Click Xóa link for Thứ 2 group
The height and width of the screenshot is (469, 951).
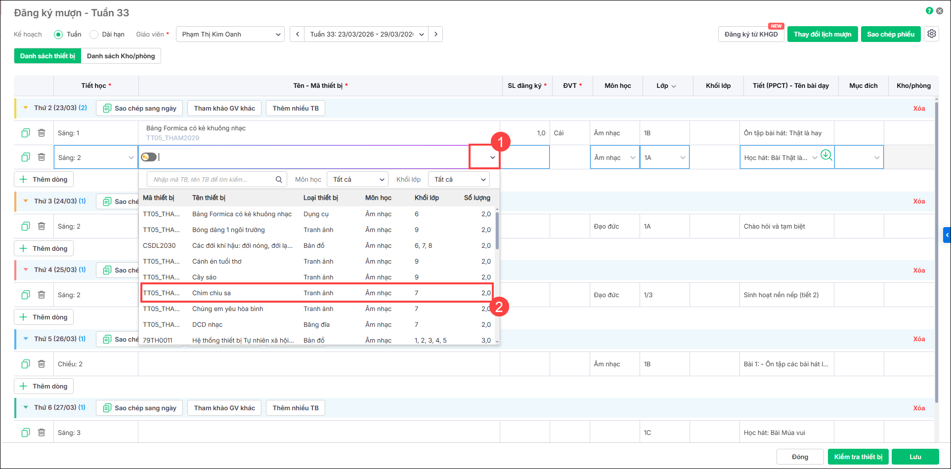click(919, 108)
